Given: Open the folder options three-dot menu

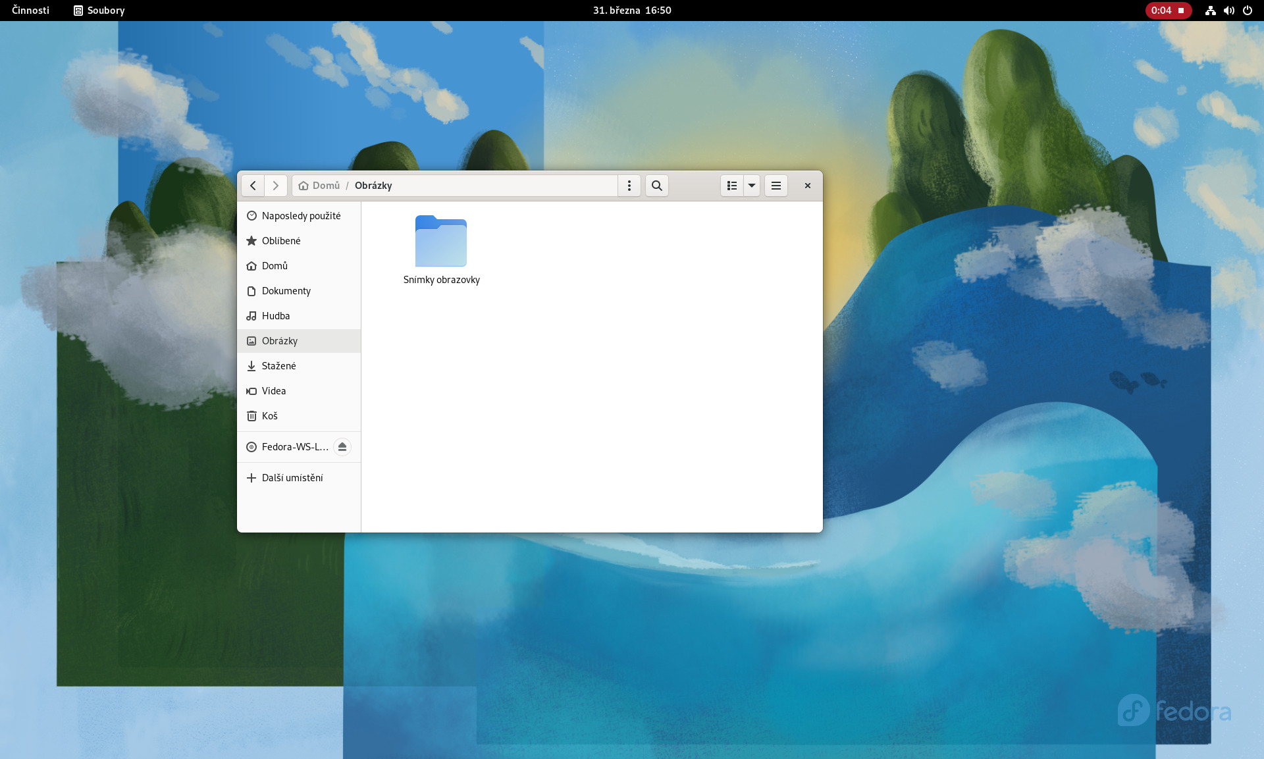Looking at the screenshot, I should 629,186.
